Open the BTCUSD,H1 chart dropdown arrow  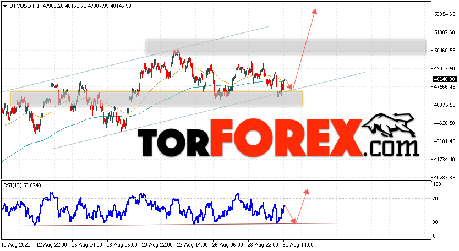pos(5,6)
